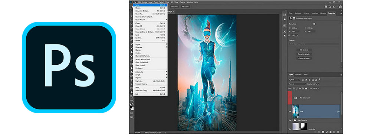Add layer style fx icon
Image resolution: width=371 pixels, height=135 pixels.
point(319,132)
